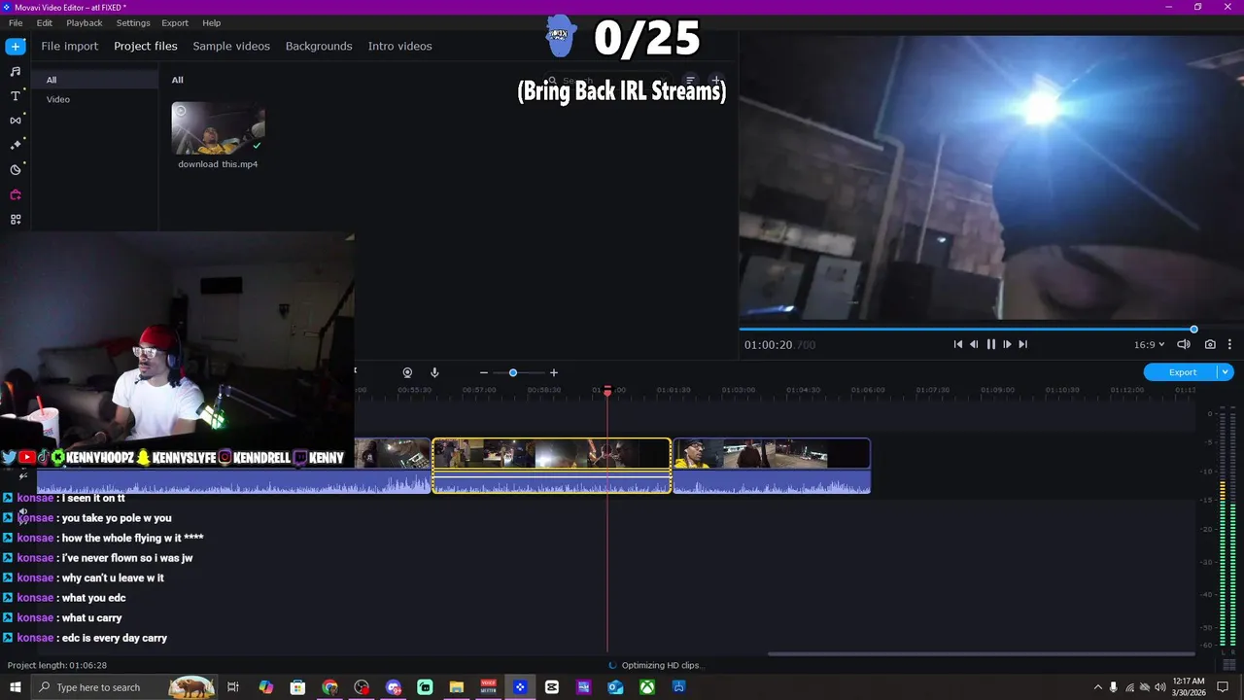Screen dimensions: 1244x700
Task: Jump to previous clip in preview controls
Action: pos(958,344)
